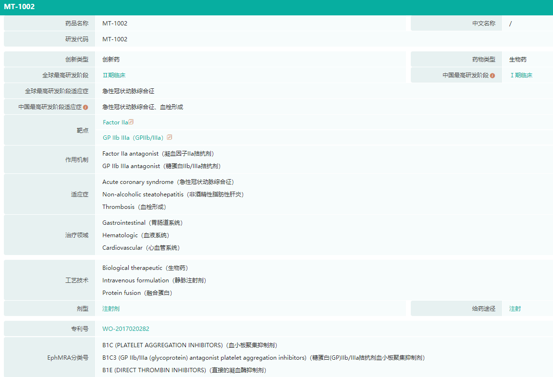Screen dimensions: 553x377
Task: Click the 生物药 drug type value
Action: tap(518, 60)
